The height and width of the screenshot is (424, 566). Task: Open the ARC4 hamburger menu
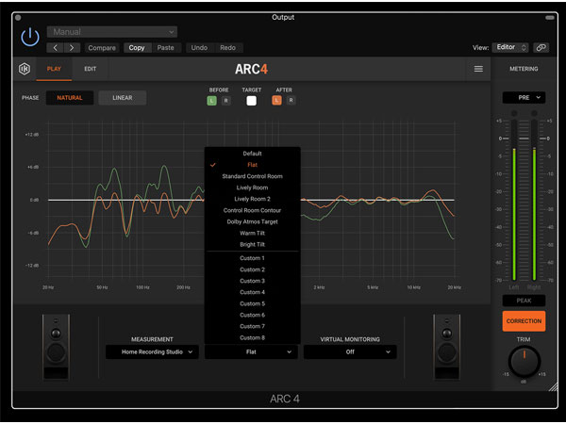coord(478,69)
